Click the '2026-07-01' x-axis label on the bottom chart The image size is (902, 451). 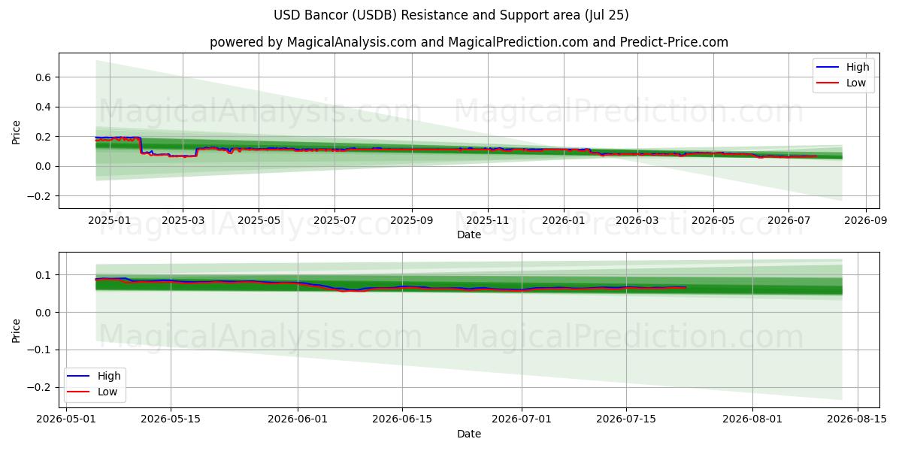click(x=521, y=421)
